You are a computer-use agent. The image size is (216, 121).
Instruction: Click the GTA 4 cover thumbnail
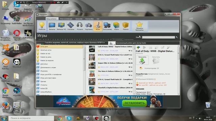click(x=92, y=82)
